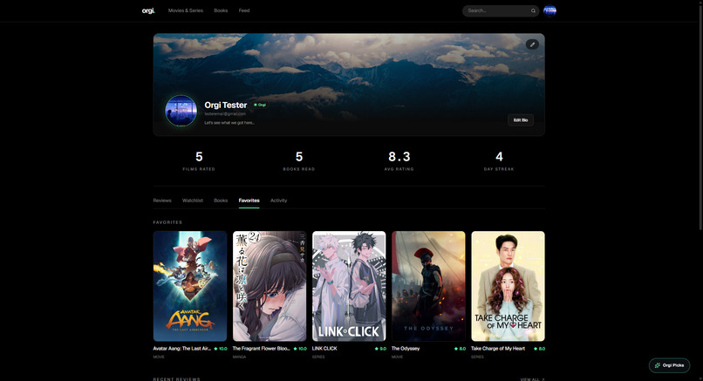Switch to the profile Books tab
Image resolution: width=703 pixels, height=381 pixels.
pos(221,201)
